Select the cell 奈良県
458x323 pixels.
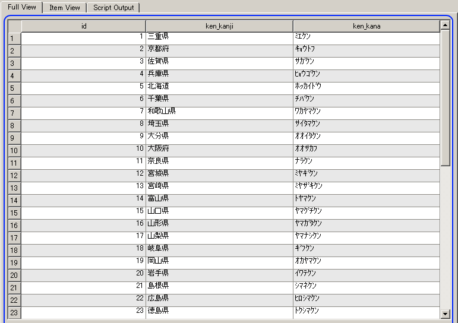(x=219, y=163)
